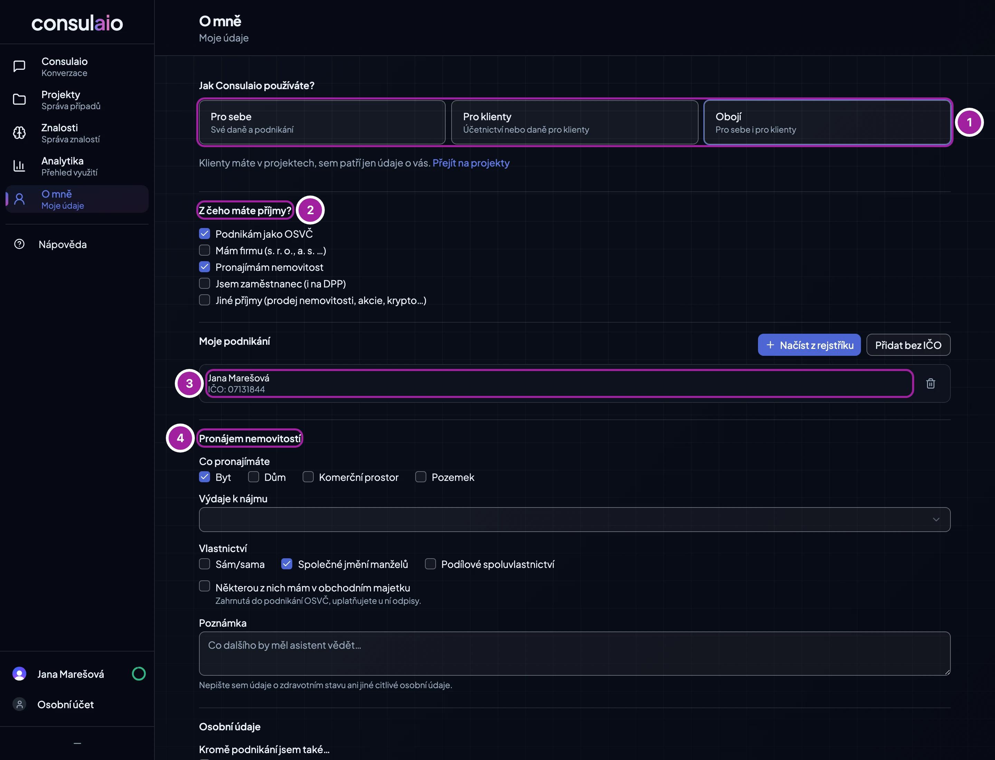Screen dimensions: 995x760
Task: Collapse the sidebar with the bottom dash
Action: pos(77,743)
